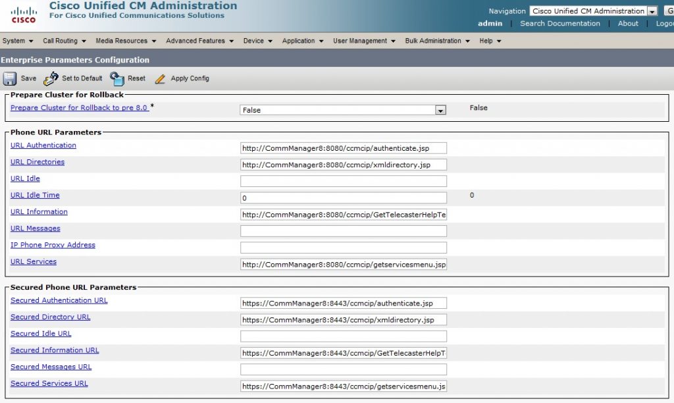Image resolution: width=674 pixels, height=403 pixels.
Task: Open the URL Information parameter link
Action: [x=39, y=211]
